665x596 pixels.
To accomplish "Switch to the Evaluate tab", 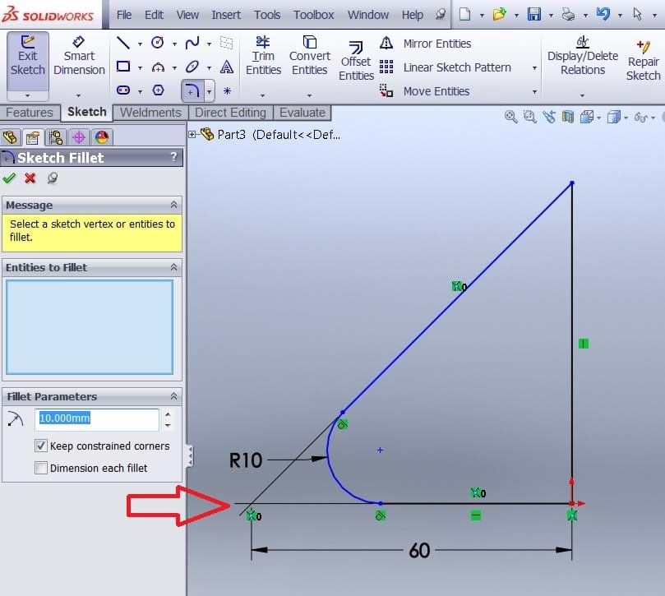I will coord(302,113).
